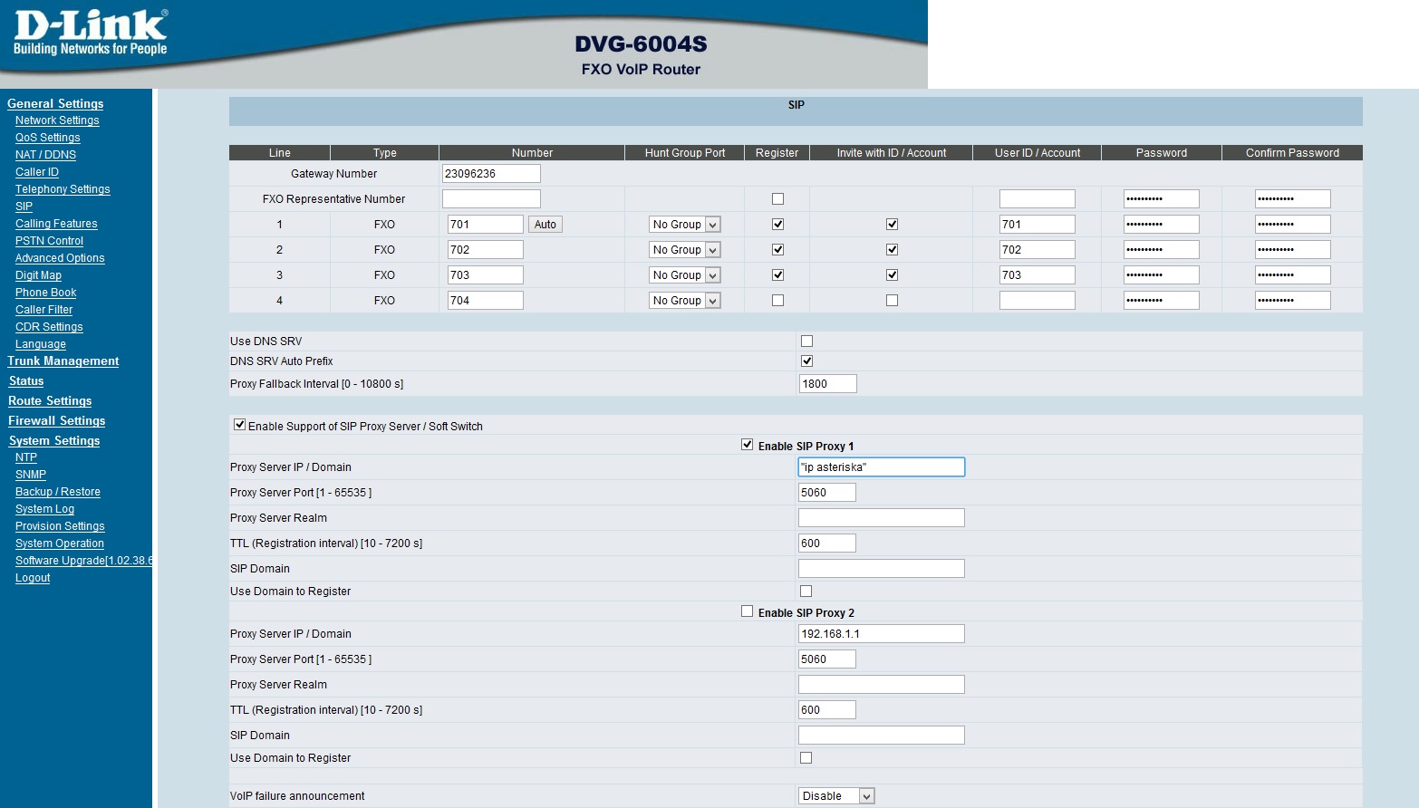Click Proxy Fallback Interval field
This screenshot has height=808, width=1419.
click(826, 384)
